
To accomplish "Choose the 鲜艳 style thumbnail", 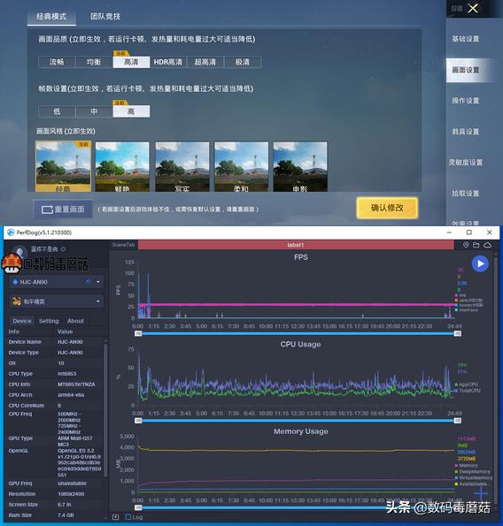I will coord(122,166).
